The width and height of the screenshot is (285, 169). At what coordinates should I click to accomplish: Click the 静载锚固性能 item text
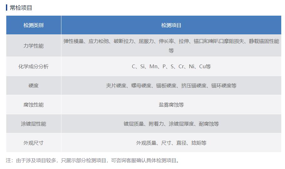coord(264,41)
